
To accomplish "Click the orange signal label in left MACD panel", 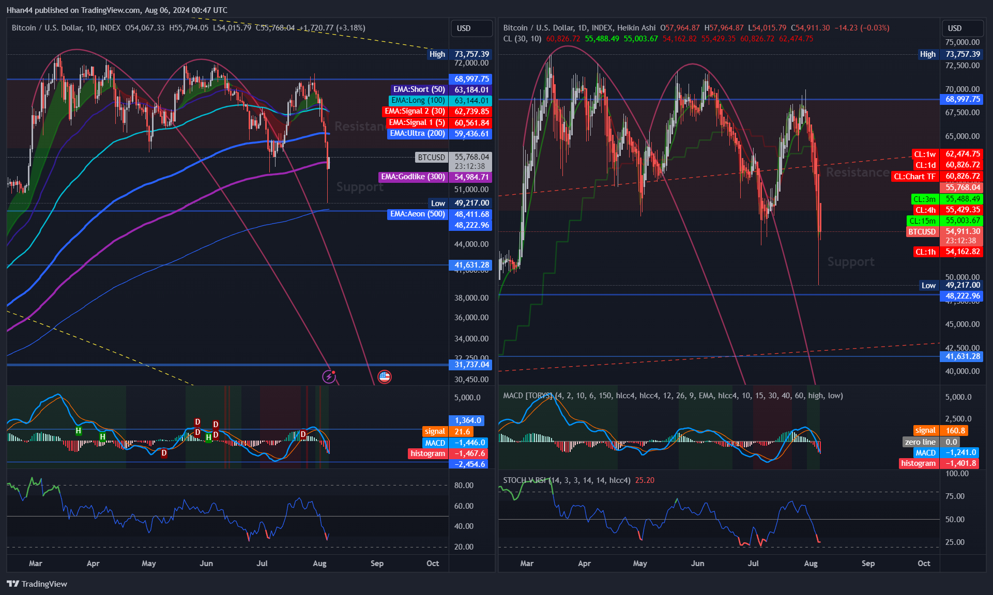I will tap(435, 431).
